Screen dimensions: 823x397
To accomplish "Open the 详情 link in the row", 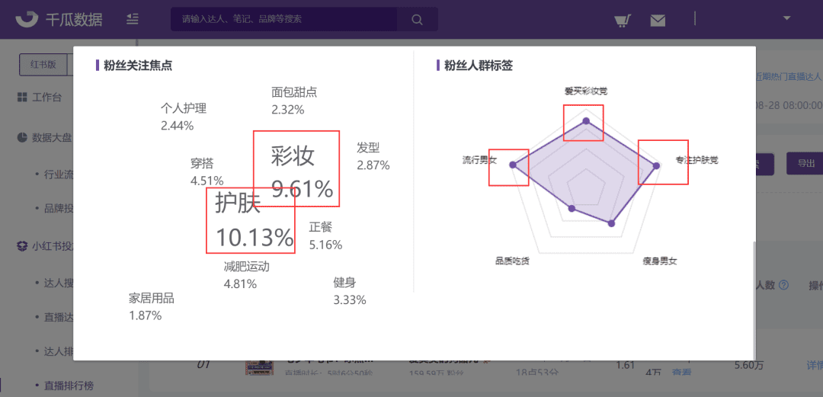I will 814,365.
